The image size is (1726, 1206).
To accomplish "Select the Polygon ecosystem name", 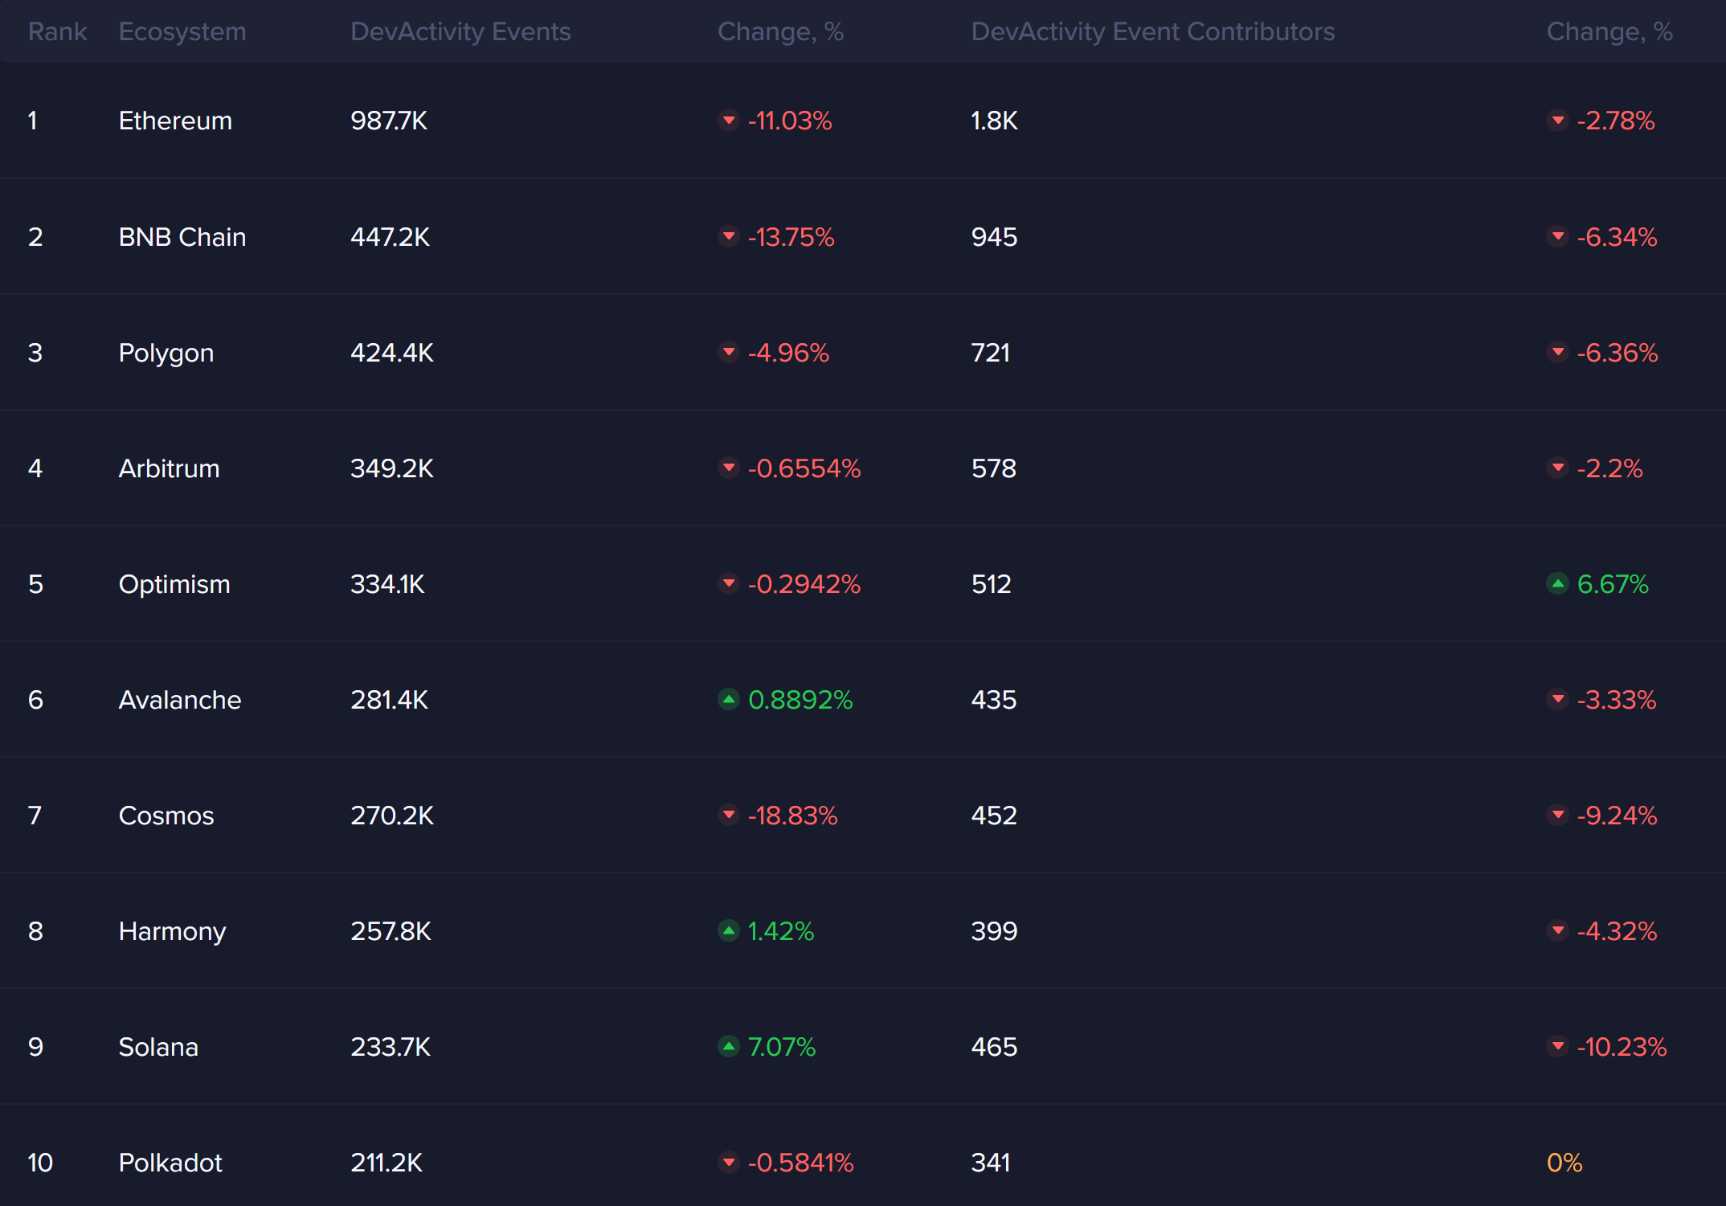I will [166, 353].
